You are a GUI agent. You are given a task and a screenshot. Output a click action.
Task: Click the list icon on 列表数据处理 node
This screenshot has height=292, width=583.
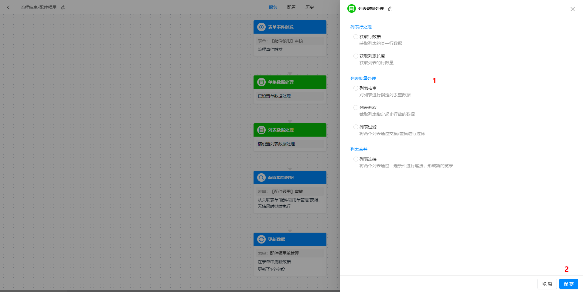261,130
